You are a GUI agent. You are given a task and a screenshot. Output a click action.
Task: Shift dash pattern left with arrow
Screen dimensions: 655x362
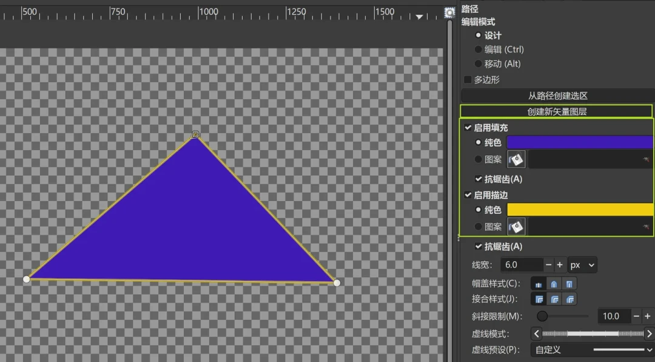[537, 334]
